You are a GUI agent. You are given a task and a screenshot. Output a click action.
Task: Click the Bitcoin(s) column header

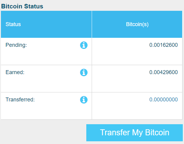coord(137,24)
